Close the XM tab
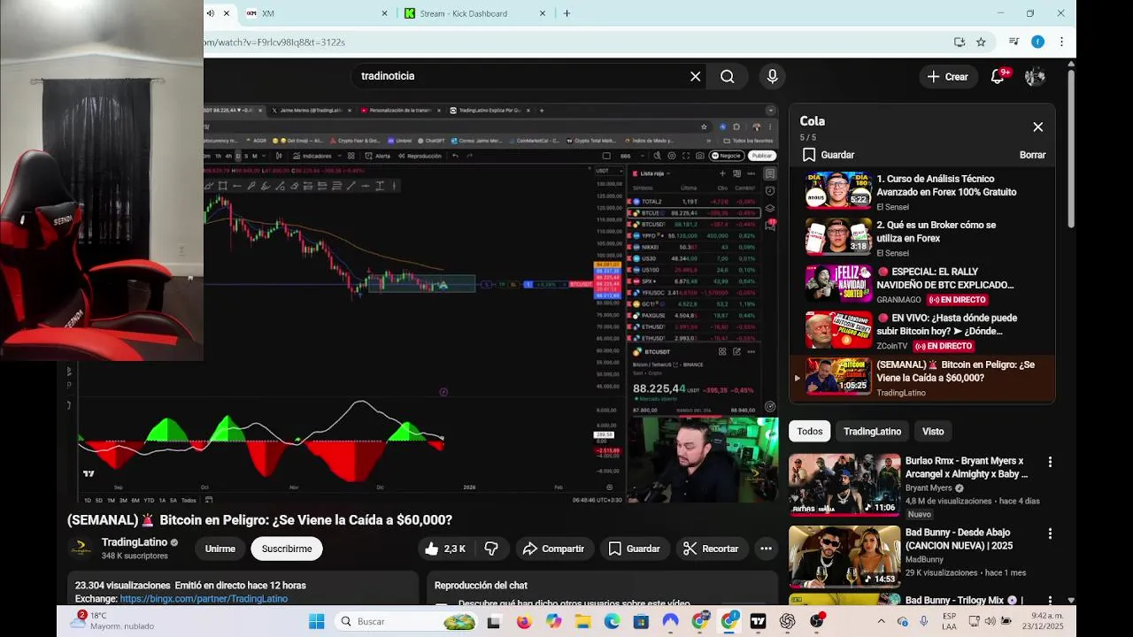The height and width of the screenshot is (637, 1133). pos(385,13)
